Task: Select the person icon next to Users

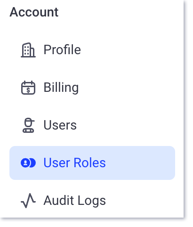Action: pyautogui.click(x=28, y=125)
